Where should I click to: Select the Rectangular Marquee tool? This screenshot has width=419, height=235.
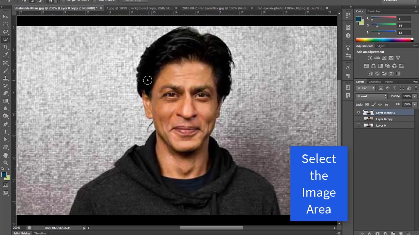(6, 24)
